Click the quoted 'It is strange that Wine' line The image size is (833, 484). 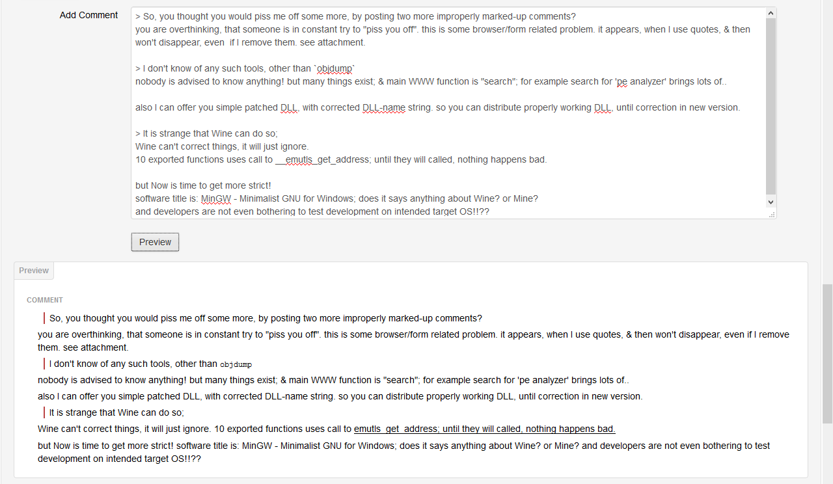[116, 412]
